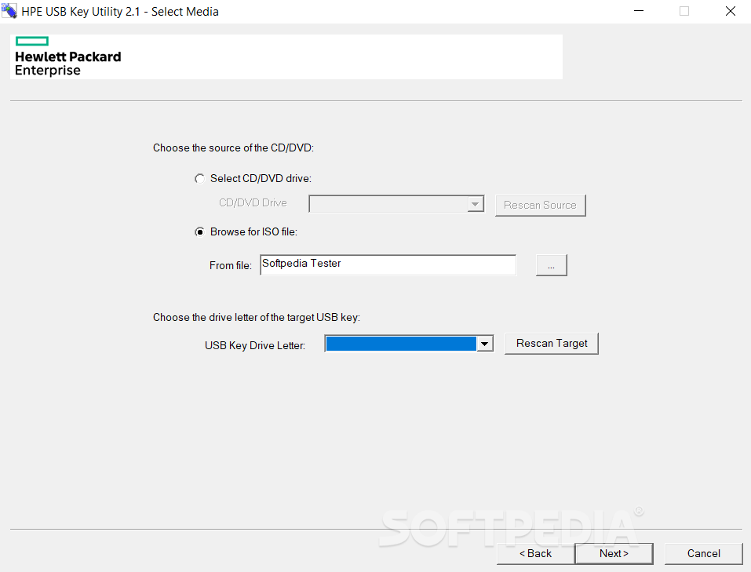Close the window with the X button
Viewport: 751px width, 572px height.
point(730,11)
